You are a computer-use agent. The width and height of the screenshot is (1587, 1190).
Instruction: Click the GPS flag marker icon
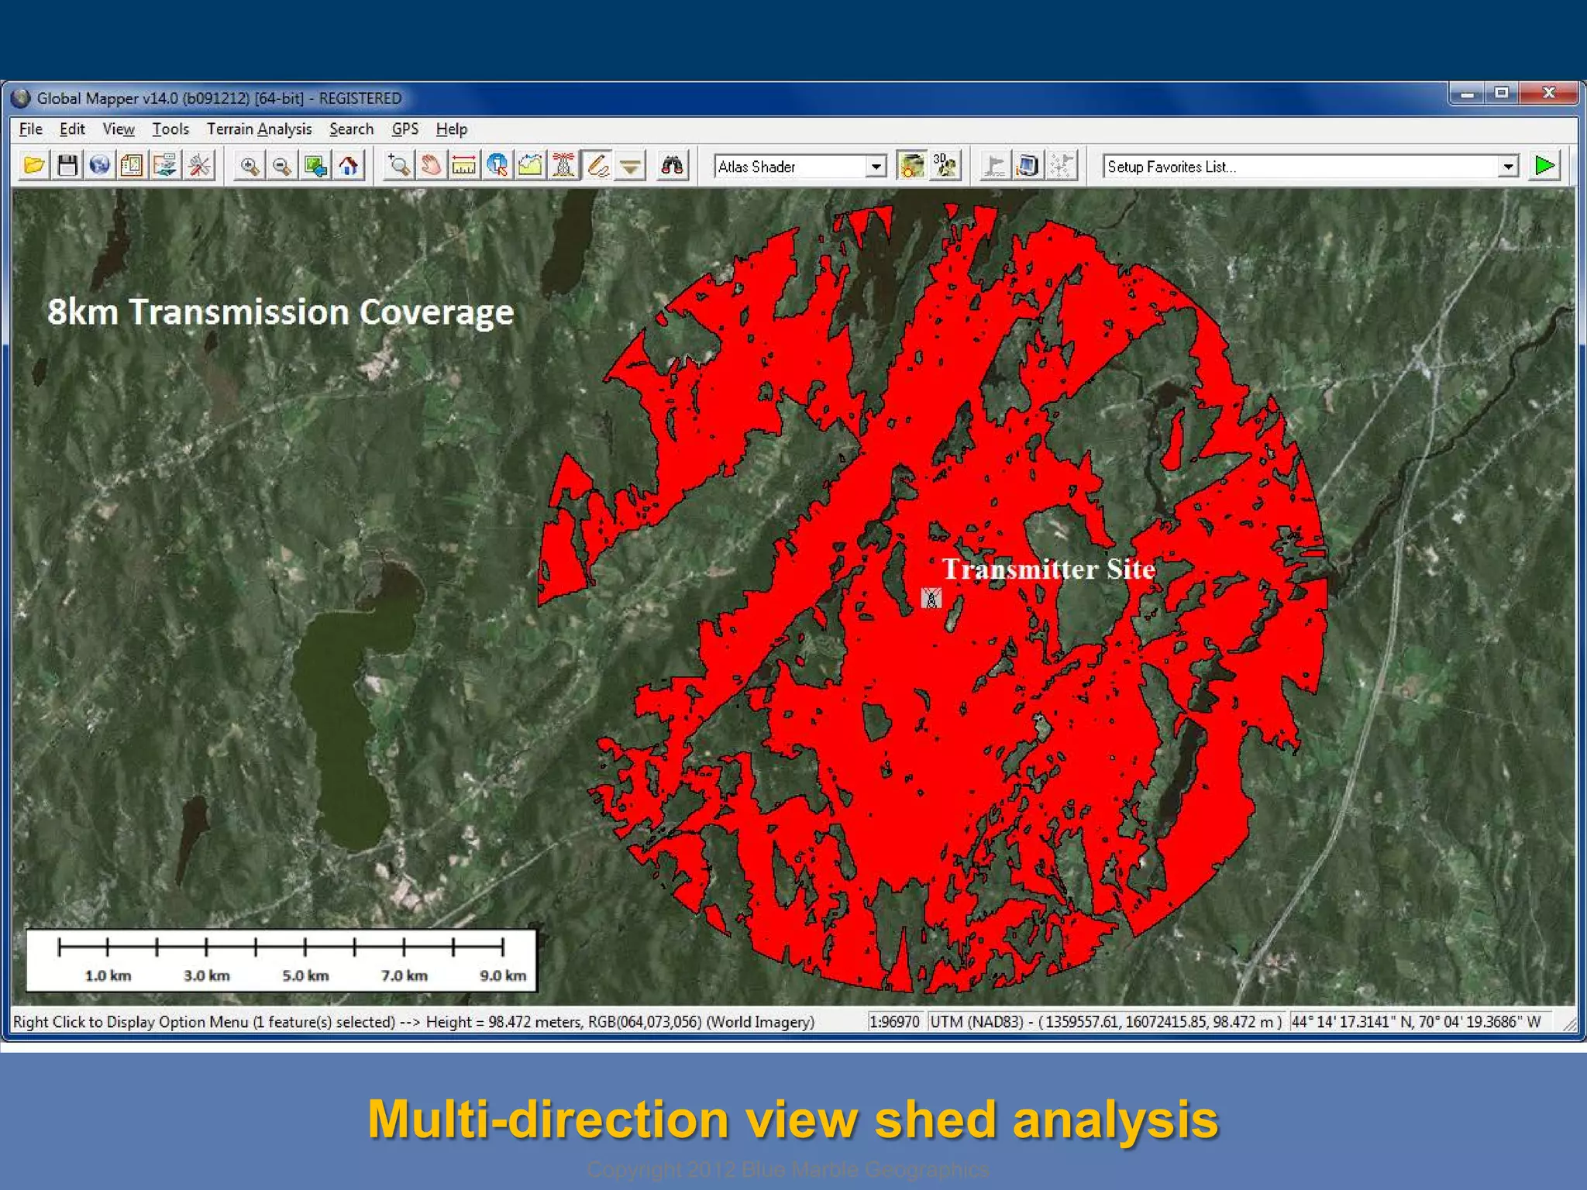coord(994,166)
